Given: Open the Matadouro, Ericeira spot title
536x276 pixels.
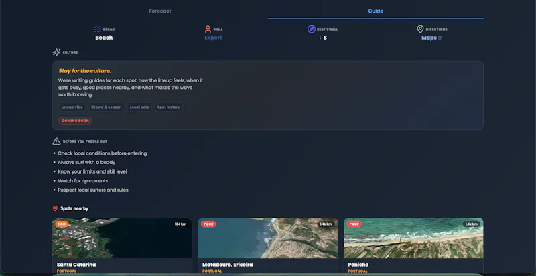Looking at the screenshot, I should (227, 265).
